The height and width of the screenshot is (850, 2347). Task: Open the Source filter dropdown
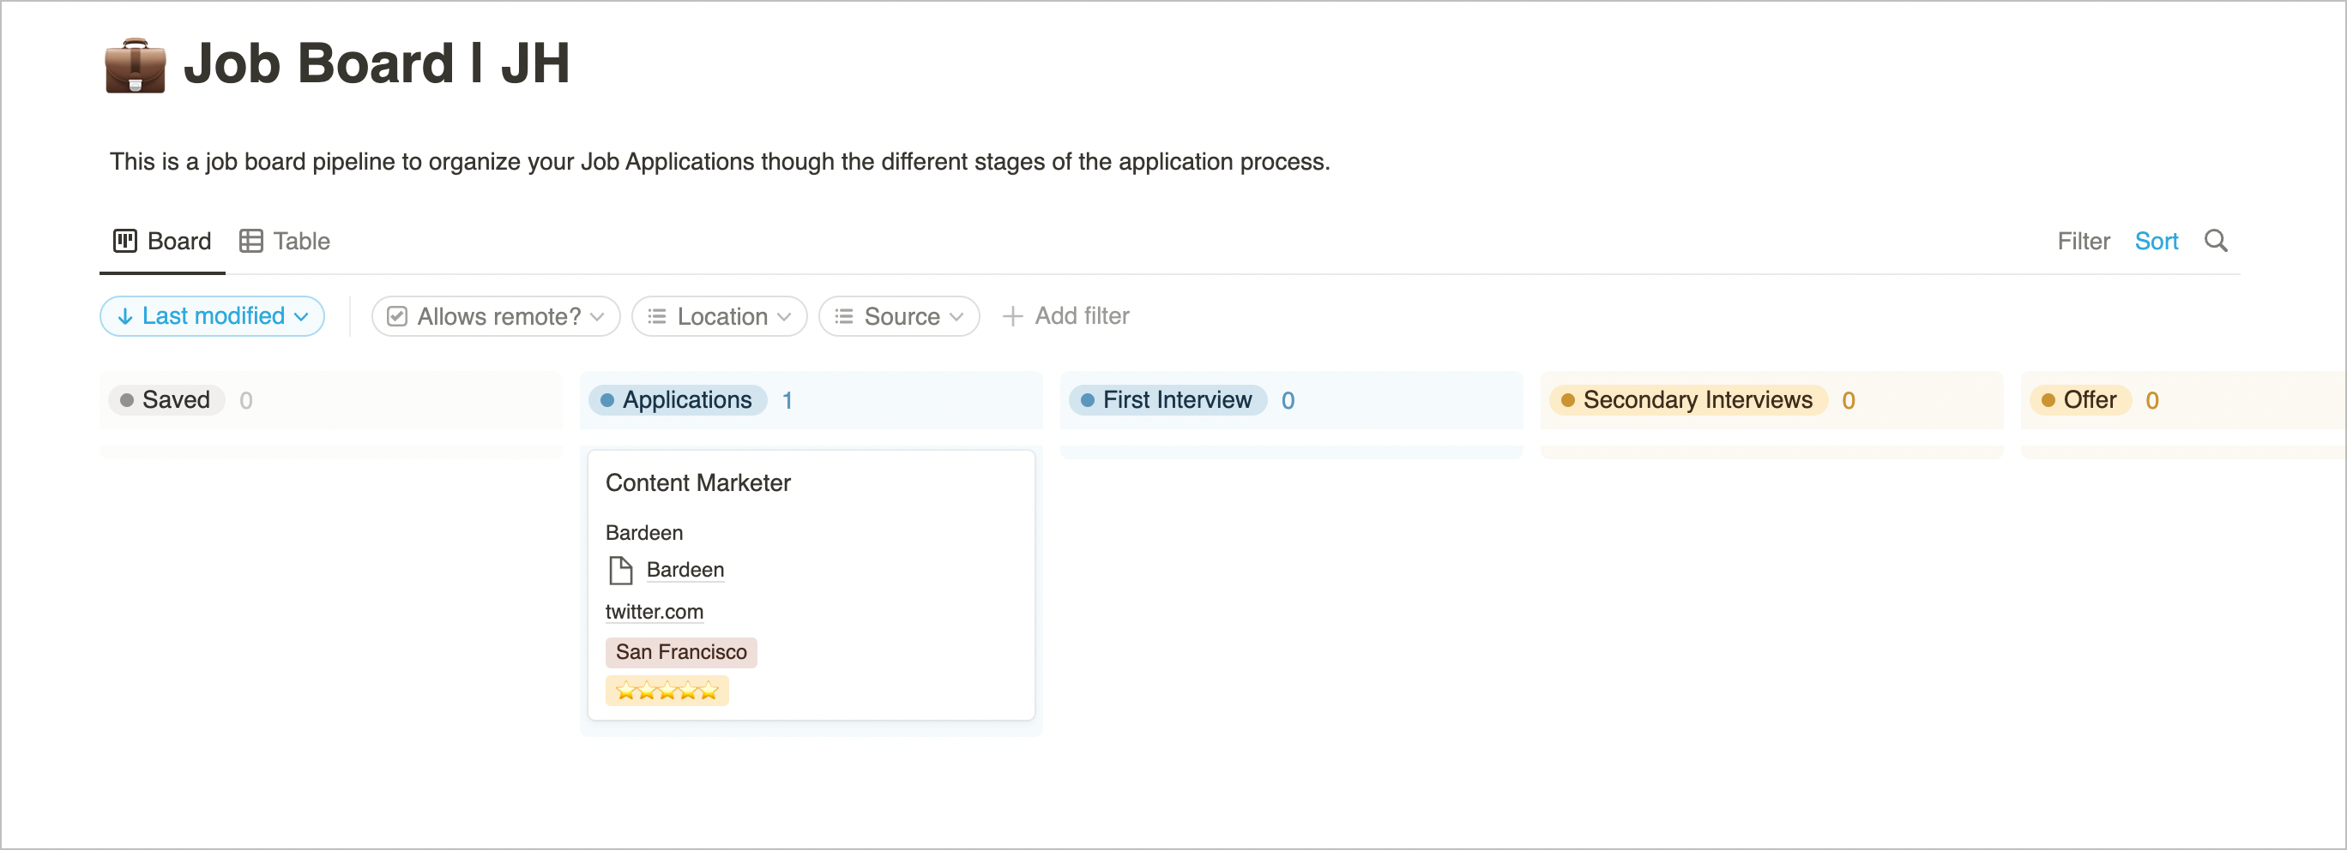[898, 317]
